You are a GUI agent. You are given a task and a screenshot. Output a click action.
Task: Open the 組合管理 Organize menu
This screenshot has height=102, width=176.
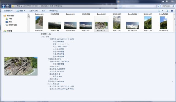coord(8,11)
